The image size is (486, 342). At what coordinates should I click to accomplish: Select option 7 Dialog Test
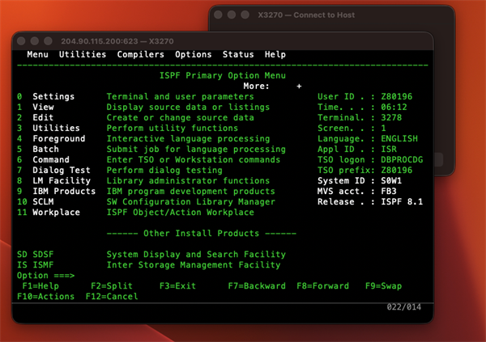(53, 171)
